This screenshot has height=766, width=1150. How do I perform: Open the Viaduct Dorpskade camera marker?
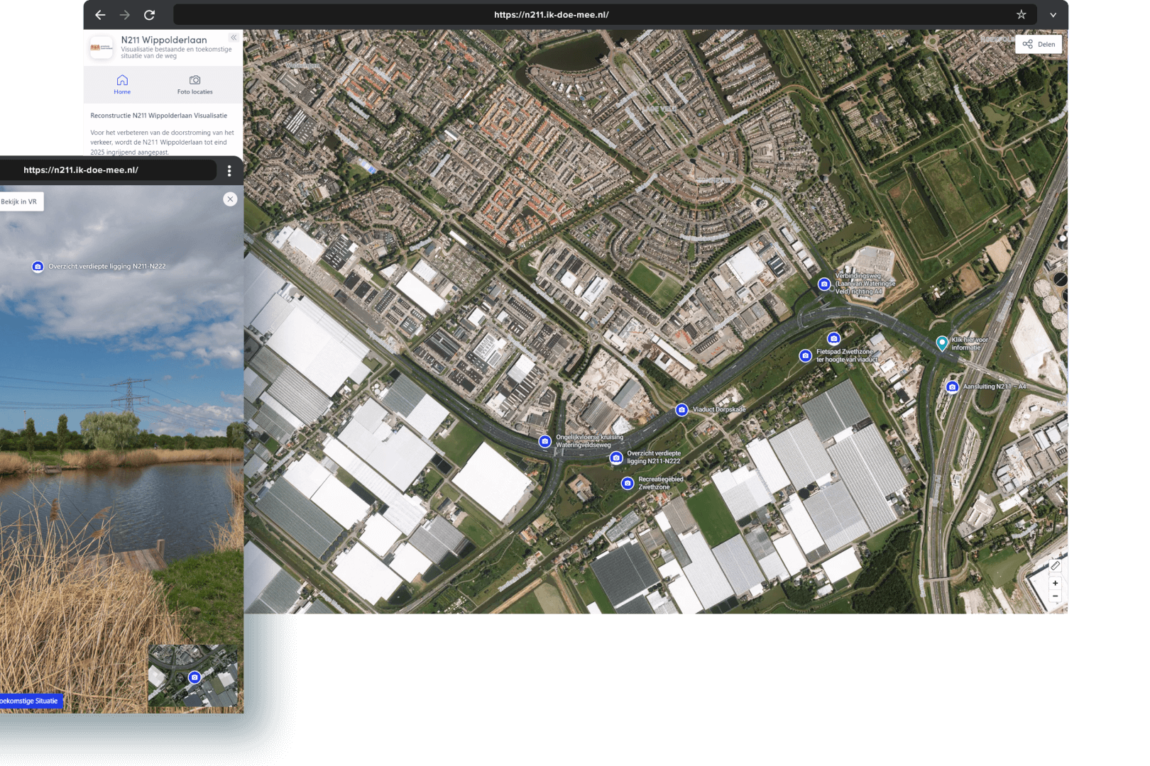pyautogui.click(x=681, y=410)
